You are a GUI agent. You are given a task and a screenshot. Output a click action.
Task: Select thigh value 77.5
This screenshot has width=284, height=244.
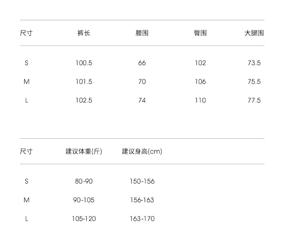[x=254, y=100]
